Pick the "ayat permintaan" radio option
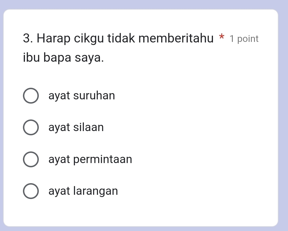Viewport: 288px width, 231px height. point(31,160)
